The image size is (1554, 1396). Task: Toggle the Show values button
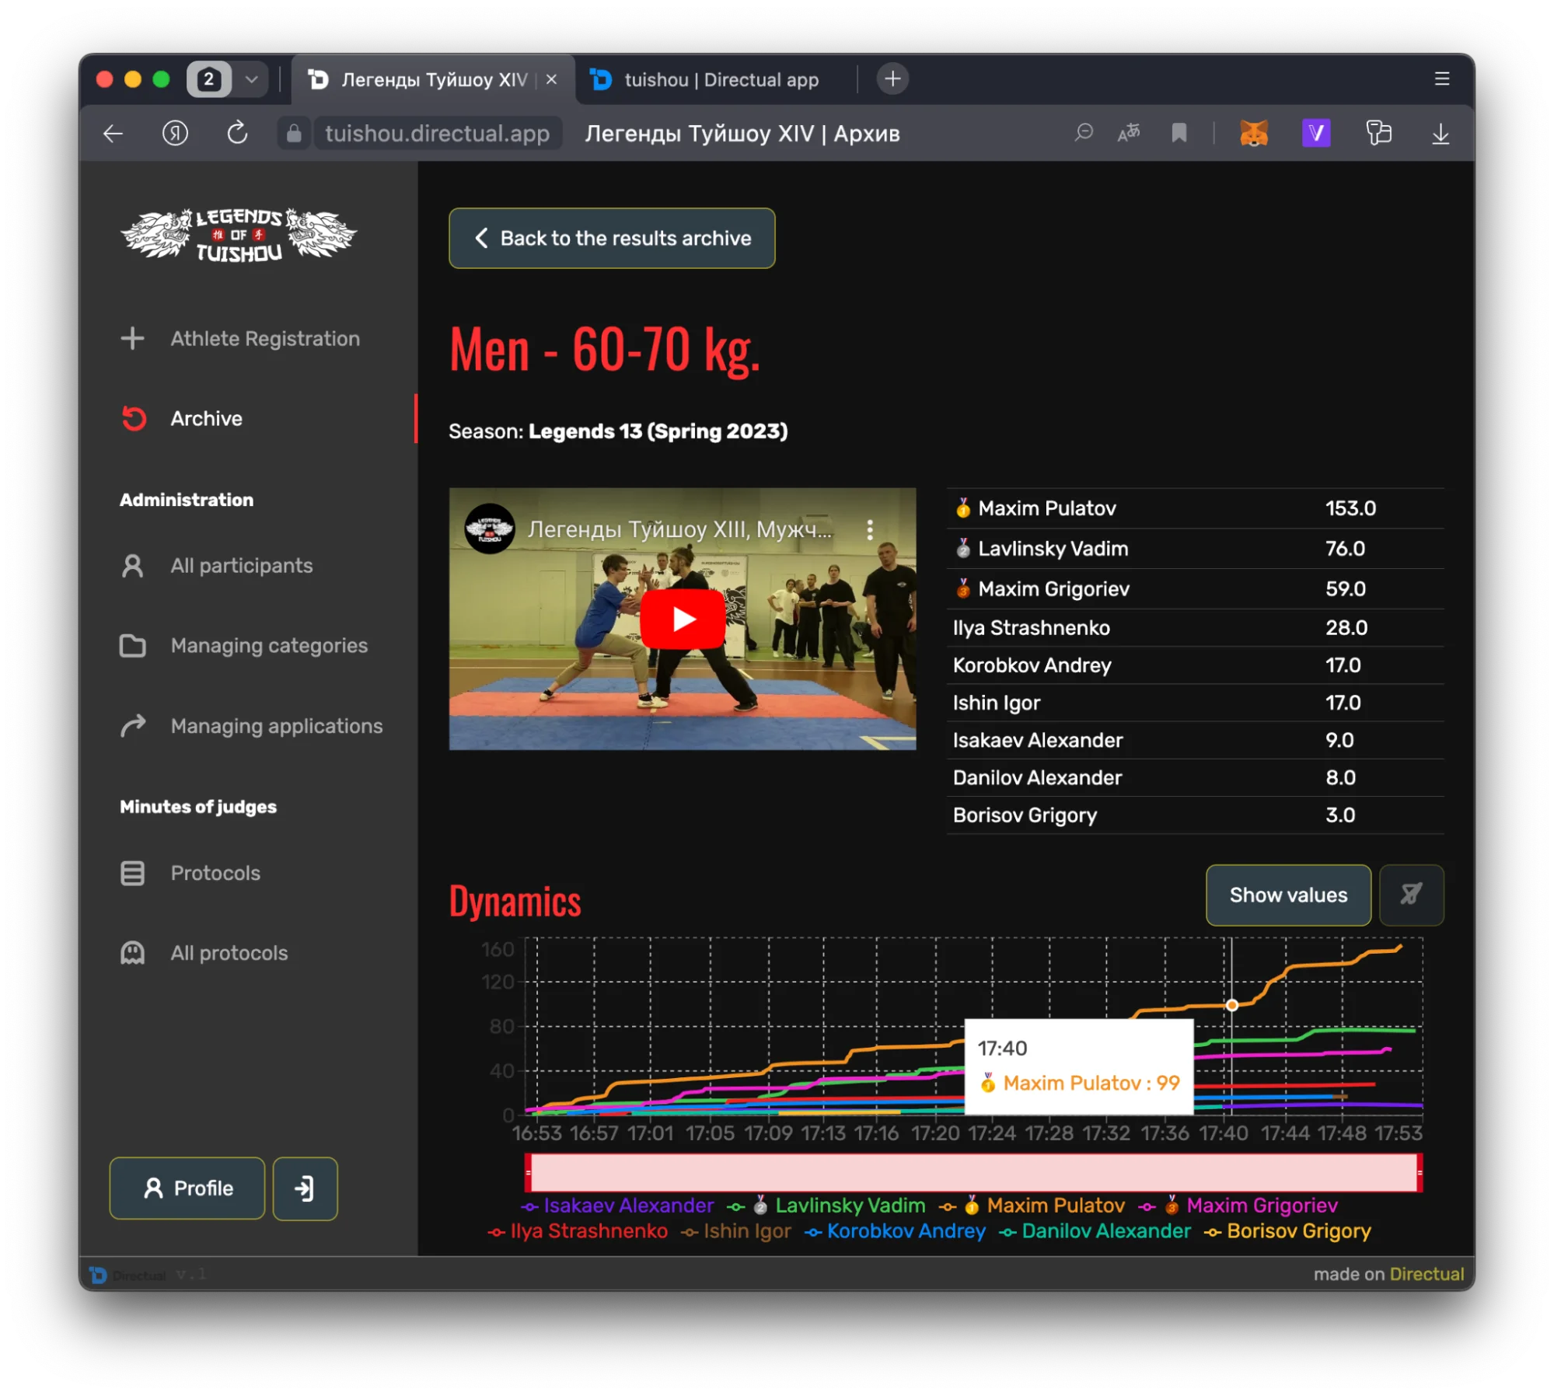tap(1287, 895)
